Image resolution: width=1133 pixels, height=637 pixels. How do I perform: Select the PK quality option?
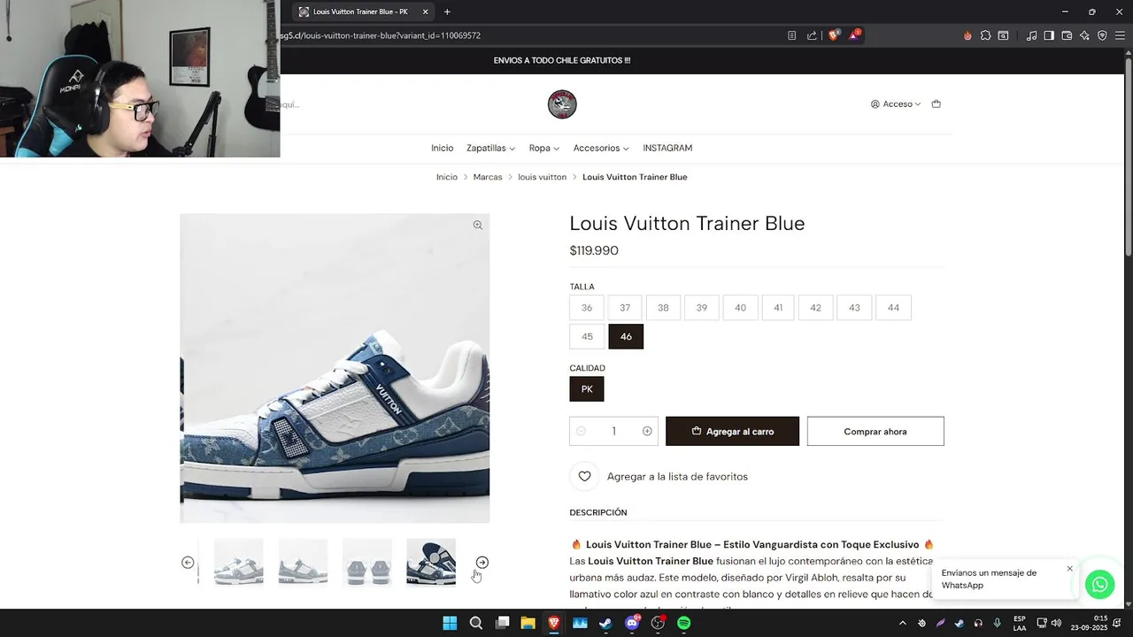[587, 389]
